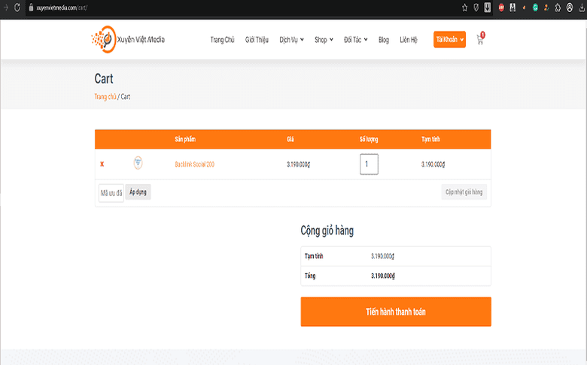
Task: Click the shield icon in address bar
Action: pos(476,8)
